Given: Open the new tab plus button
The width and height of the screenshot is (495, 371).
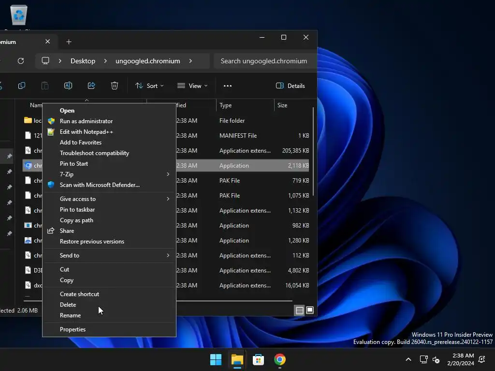Looking at the screenshot, I should click(69, 42).
